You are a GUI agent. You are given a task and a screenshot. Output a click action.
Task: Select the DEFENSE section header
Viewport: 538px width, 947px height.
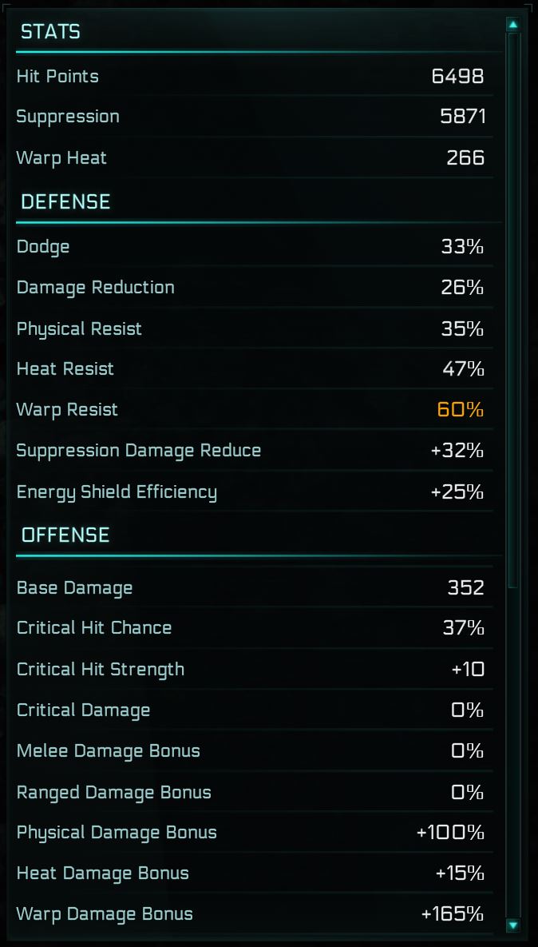point(65,202)
